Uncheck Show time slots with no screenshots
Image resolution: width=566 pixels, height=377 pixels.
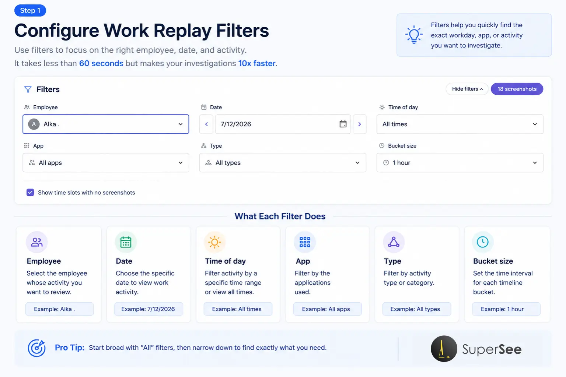[30, 193]
